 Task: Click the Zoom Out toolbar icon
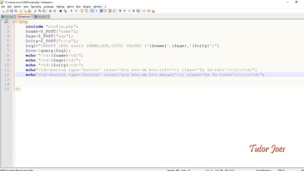click(76, 11)
